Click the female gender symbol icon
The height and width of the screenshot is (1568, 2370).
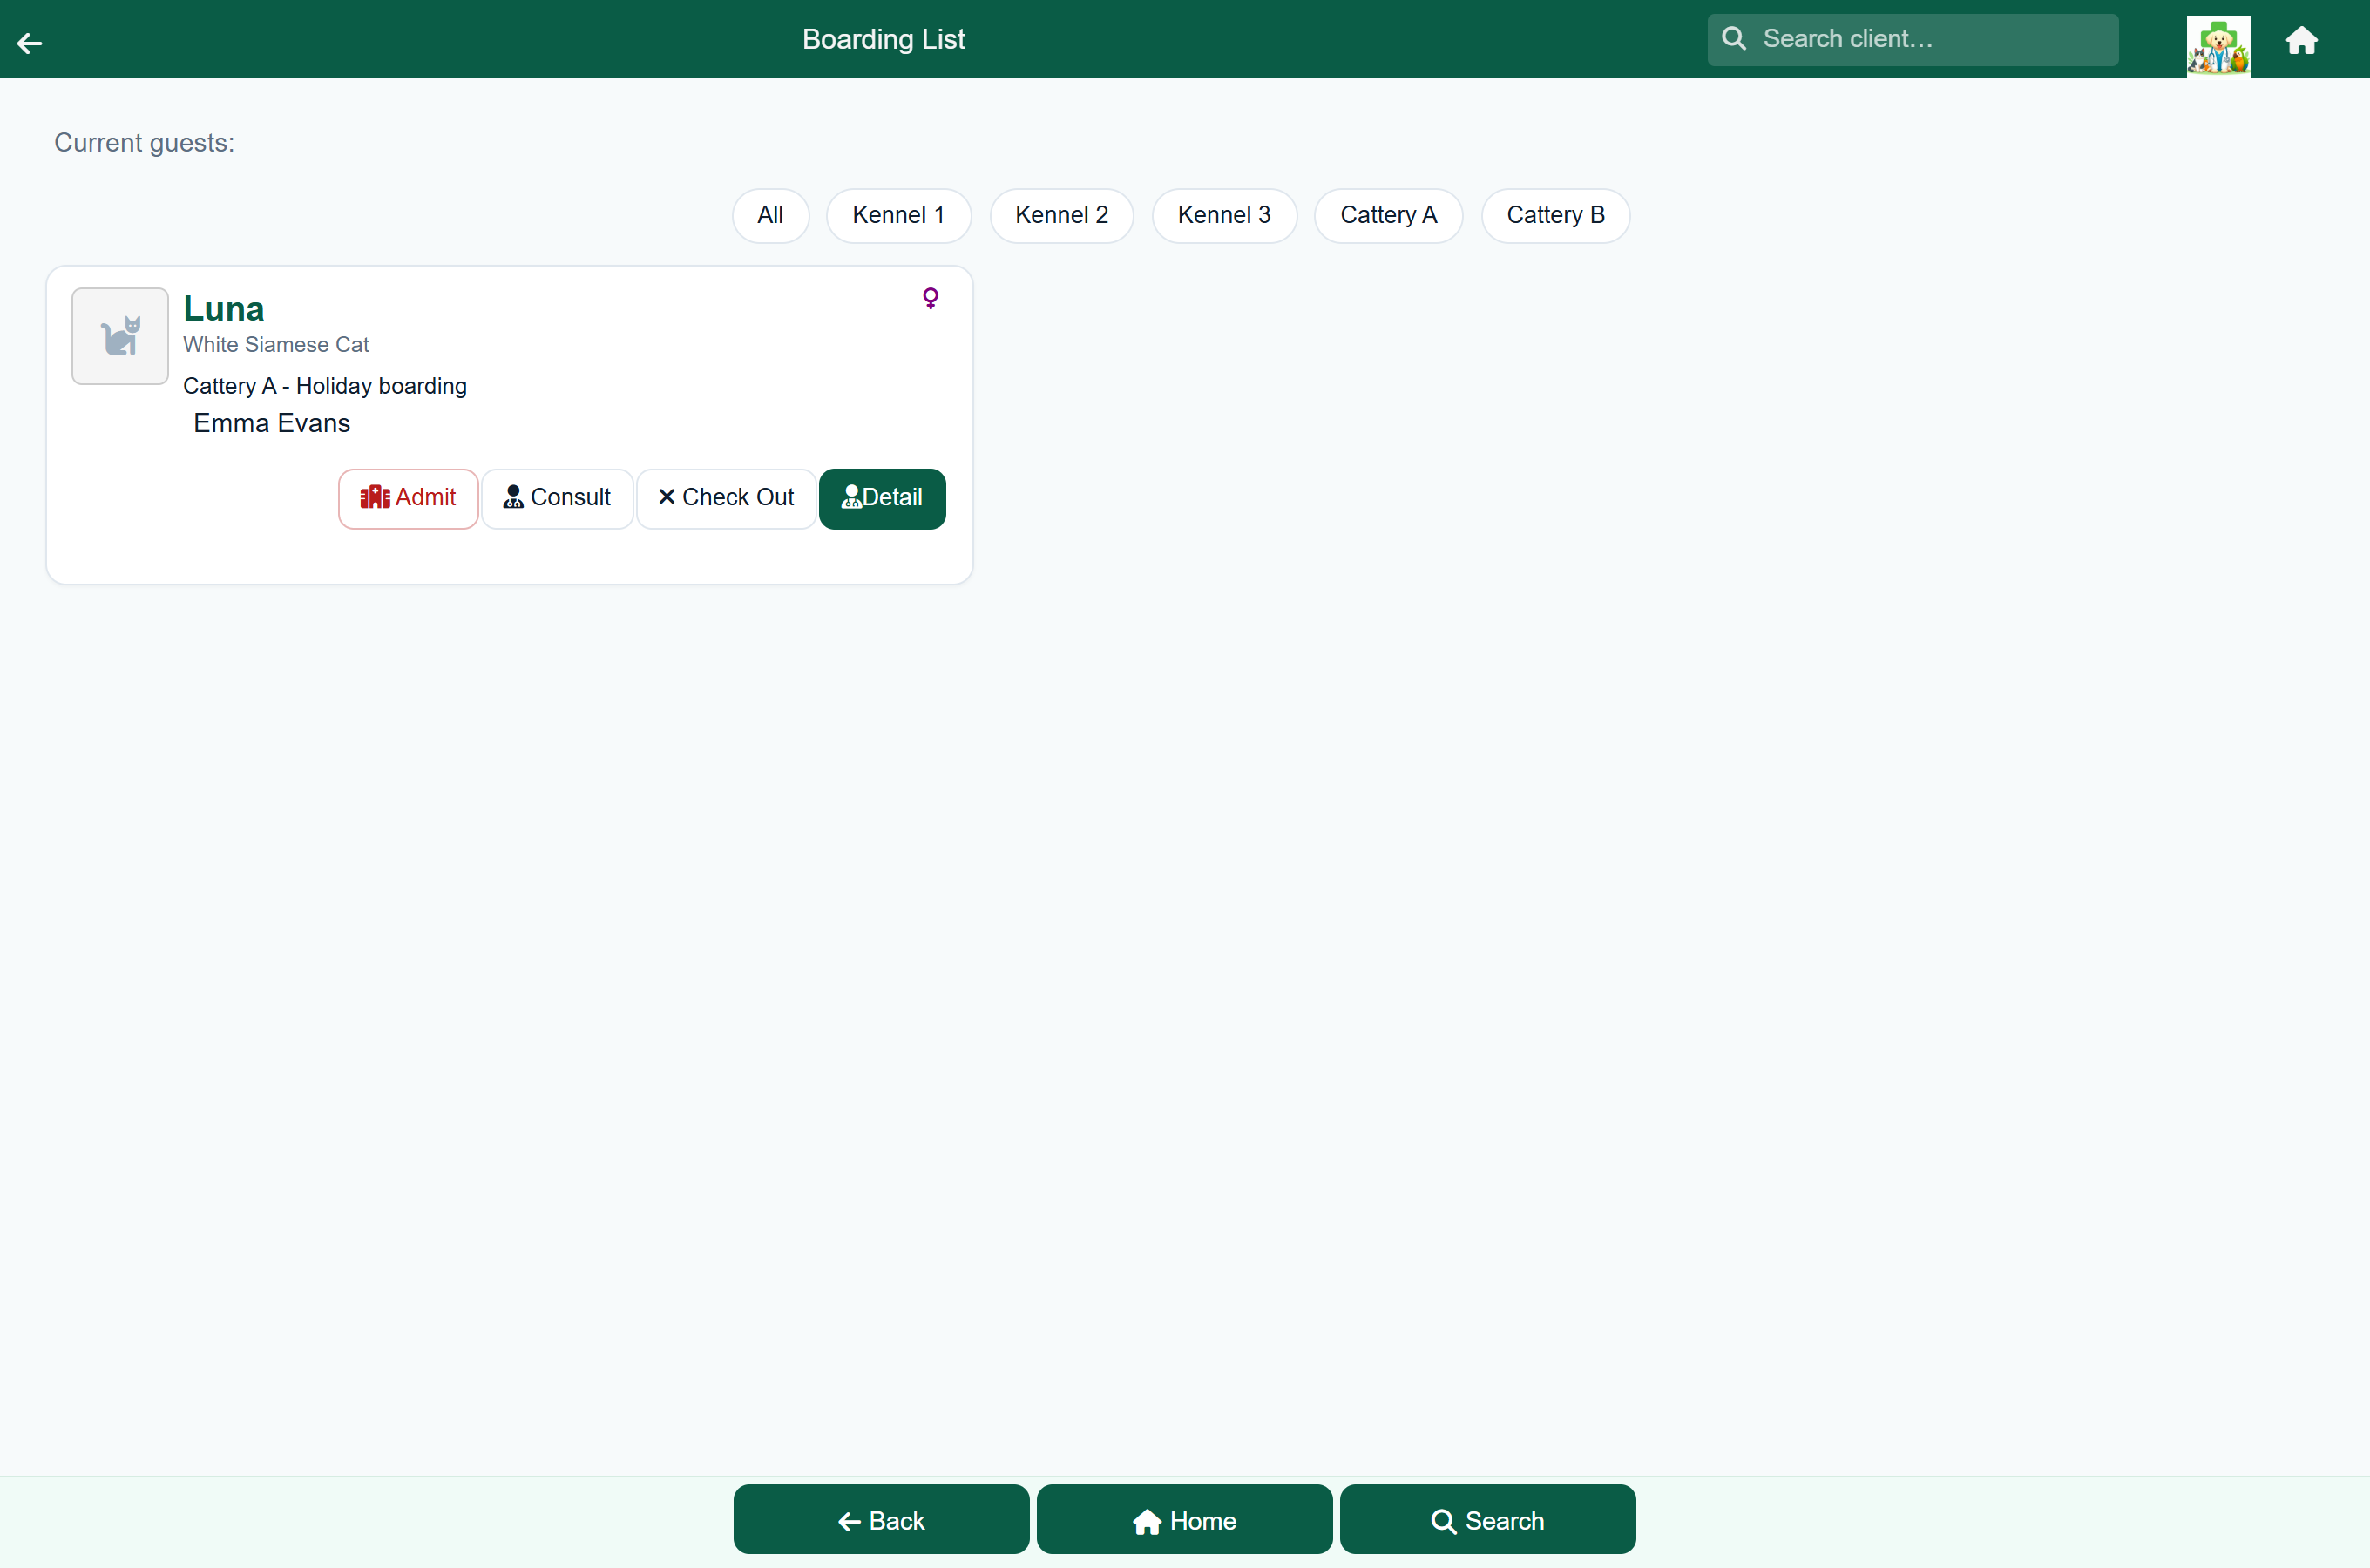(930, 298)
